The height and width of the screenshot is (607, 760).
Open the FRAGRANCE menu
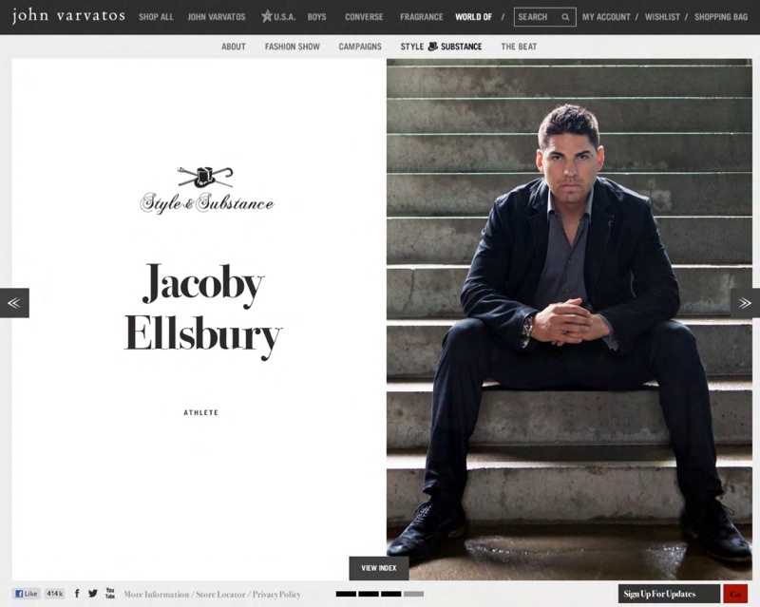[x=421, y=17]
